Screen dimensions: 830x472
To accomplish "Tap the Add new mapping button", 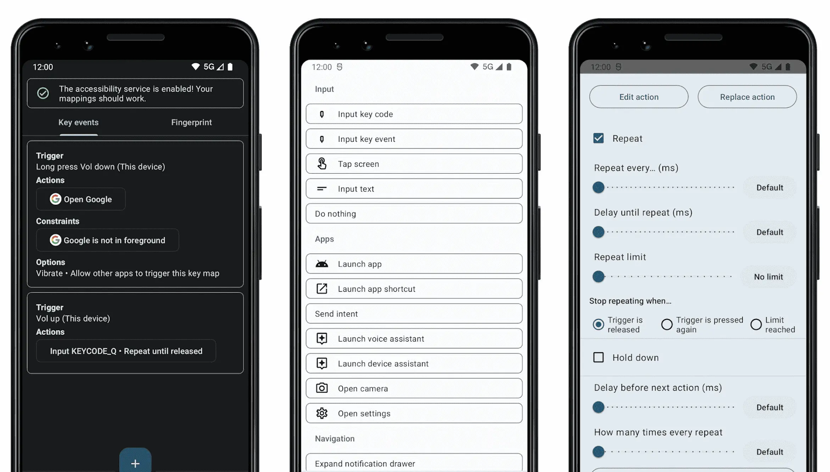I will click(x=136, y=462).
